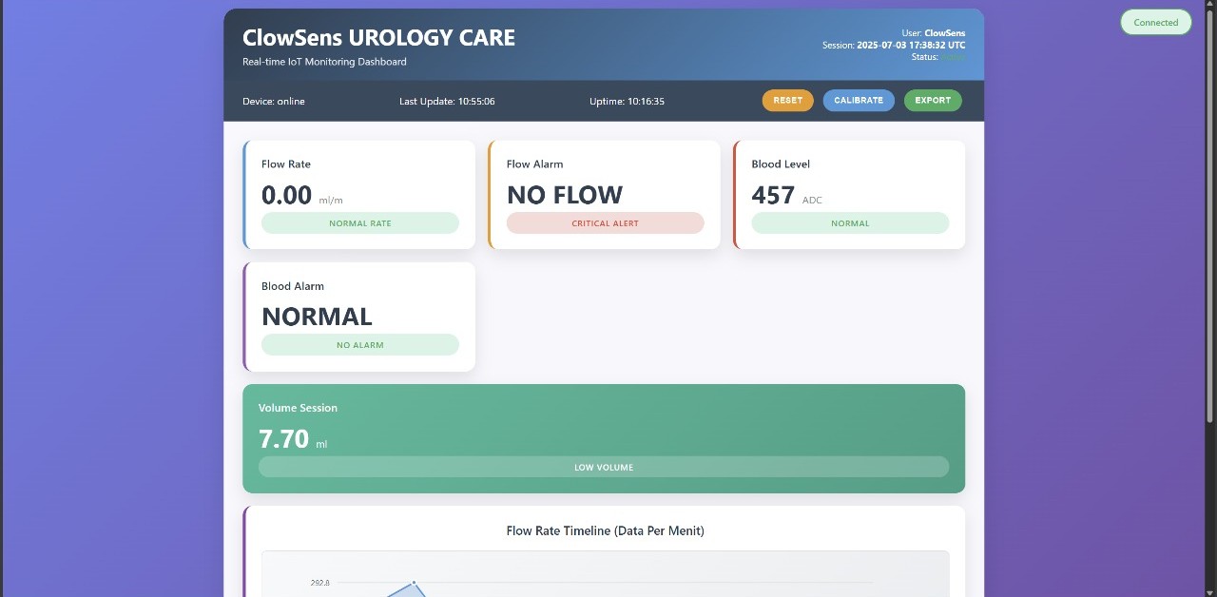Viewport: 1217px width, 597px height.
Task: Click the CRITICAL ALERT status pill
Action: coord(605,223)
